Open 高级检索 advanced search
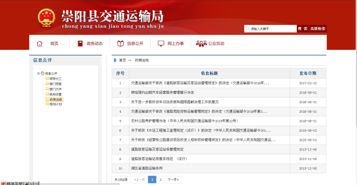The image size is (357, 185). tap(318, 28)
